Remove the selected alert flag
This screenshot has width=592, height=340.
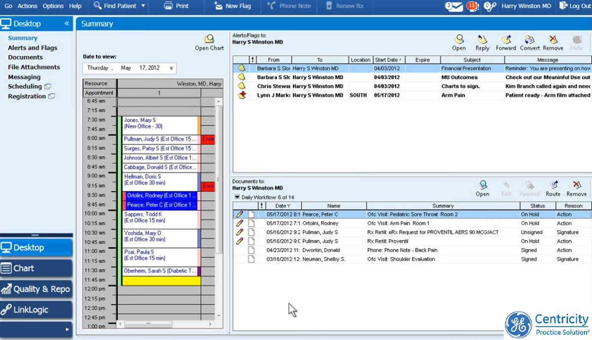coord(553,42)
